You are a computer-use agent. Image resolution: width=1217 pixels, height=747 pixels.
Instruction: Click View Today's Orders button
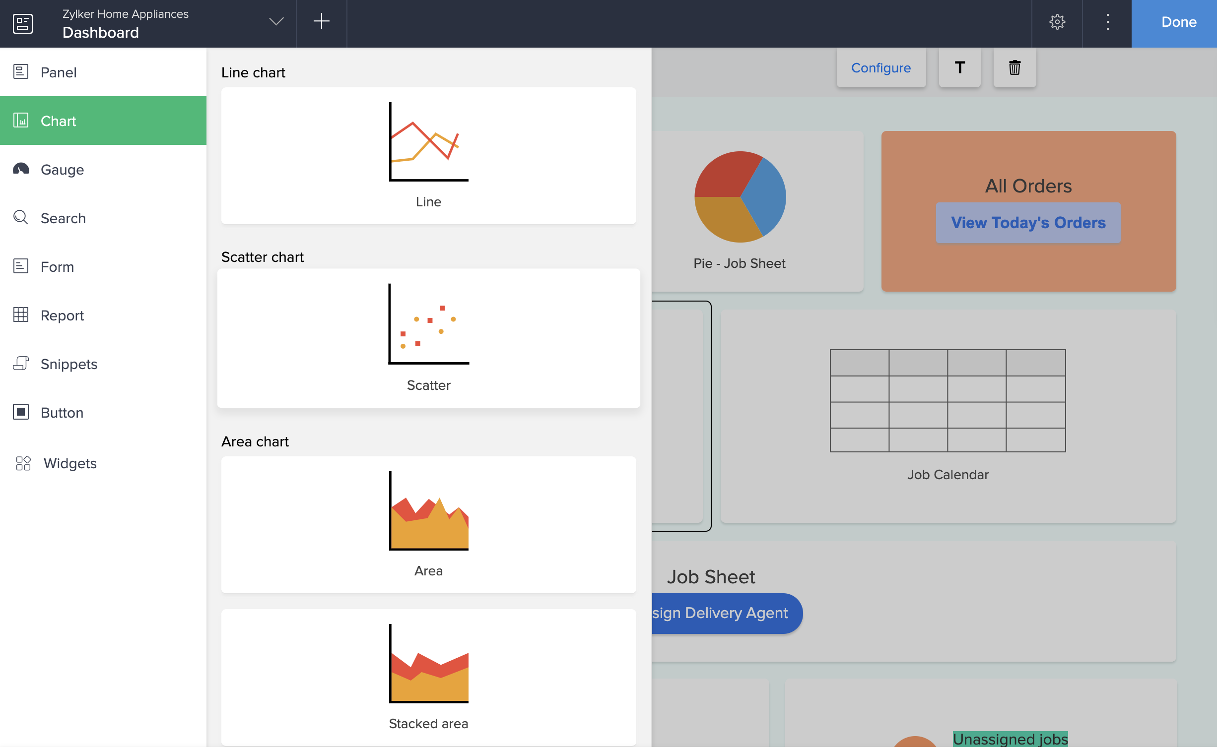tap(1028, 223)
